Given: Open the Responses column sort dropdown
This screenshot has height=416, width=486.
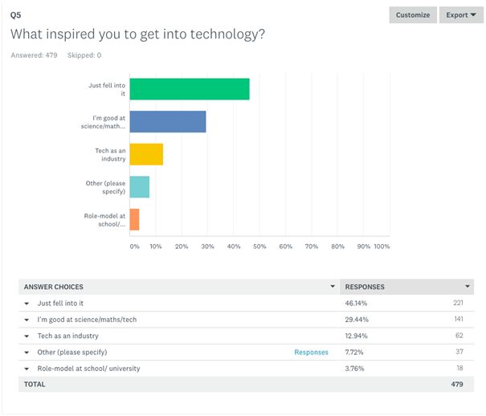Looking at the screenshot, I should click(x=467, y=287).
